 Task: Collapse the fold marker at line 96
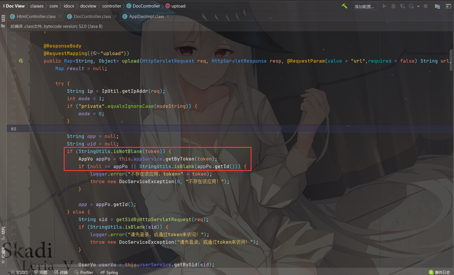[30, 227]
